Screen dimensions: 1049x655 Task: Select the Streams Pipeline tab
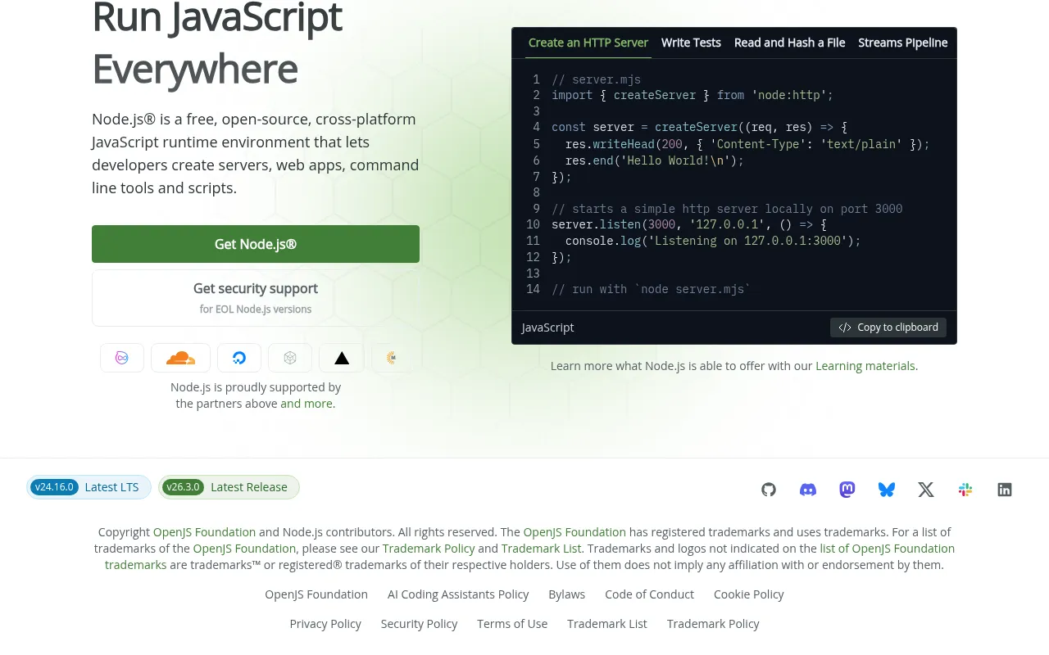coord(903,43)
